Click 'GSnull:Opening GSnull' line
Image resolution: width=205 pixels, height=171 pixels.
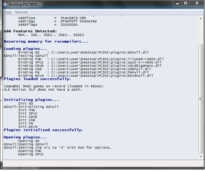point(26,144)
